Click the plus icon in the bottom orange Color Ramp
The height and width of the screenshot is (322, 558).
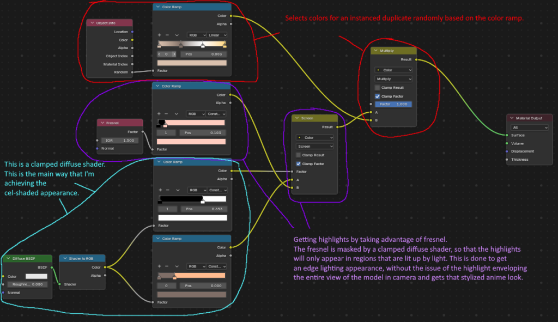159,267
